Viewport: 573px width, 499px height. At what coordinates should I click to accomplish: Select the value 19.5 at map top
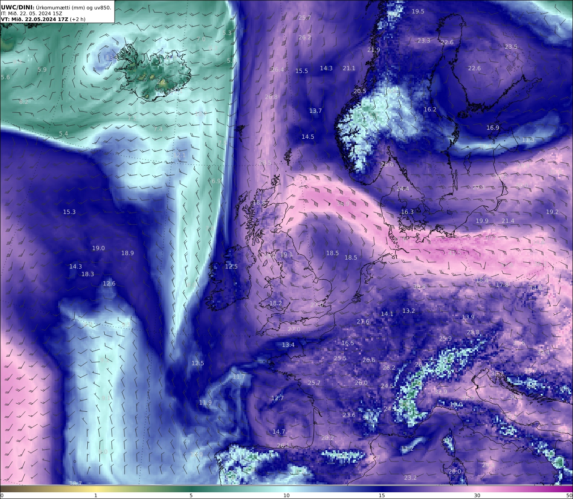[x=418, y=11]
